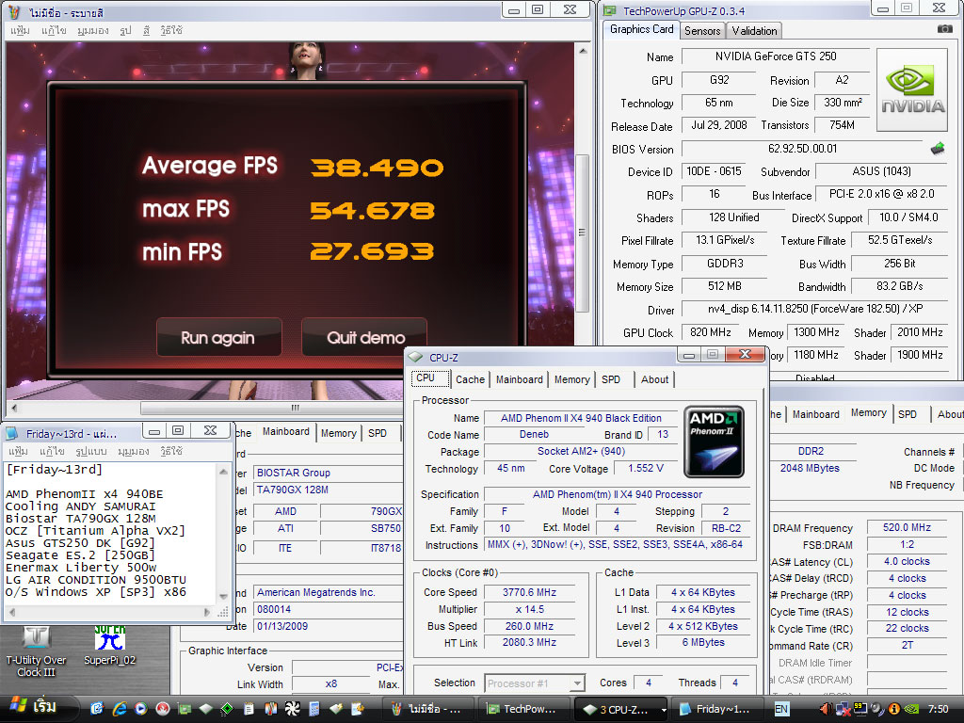Click the red flame quick launch icon
Viewport: 964px width, 723px height.
(162, 709)
